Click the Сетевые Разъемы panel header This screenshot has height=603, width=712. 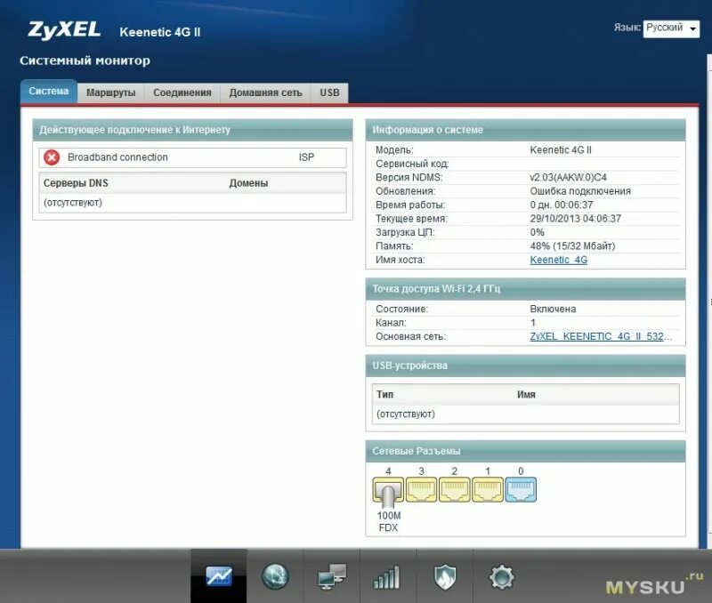pyautogui.click(x=525, y=452)
